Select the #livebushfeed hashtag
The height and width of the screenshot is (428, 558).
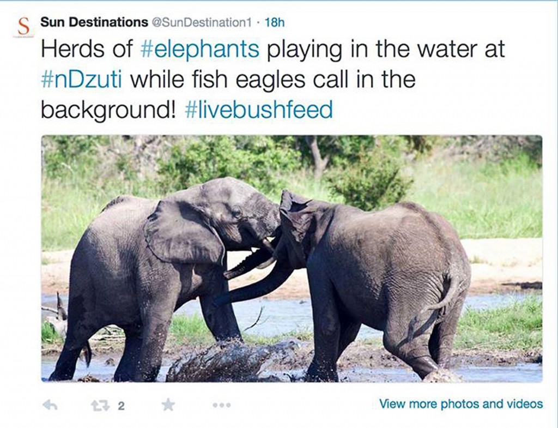tap(259, 109)
